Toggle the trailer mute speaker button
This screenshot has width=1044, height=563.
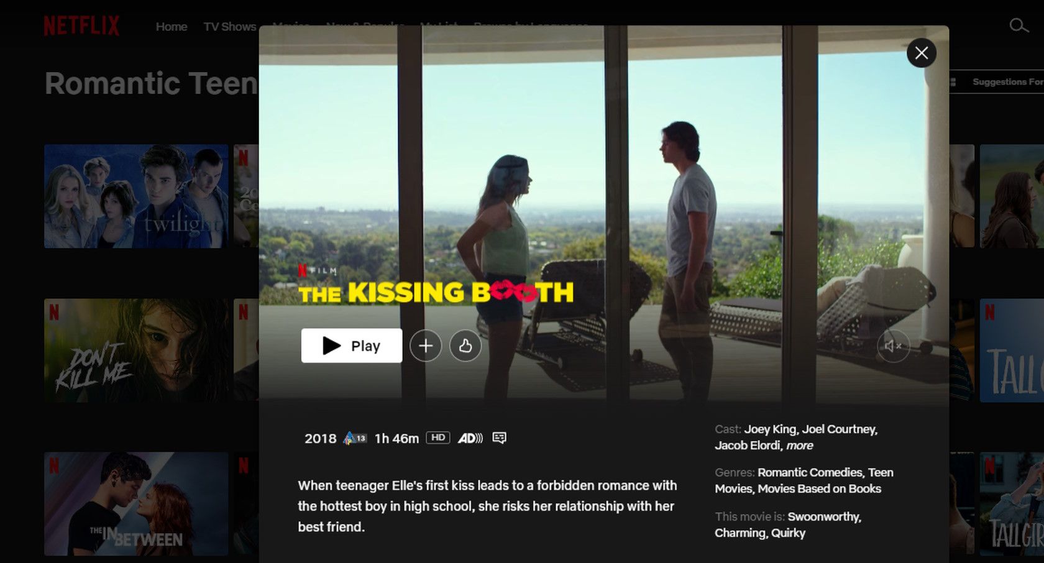893,346
